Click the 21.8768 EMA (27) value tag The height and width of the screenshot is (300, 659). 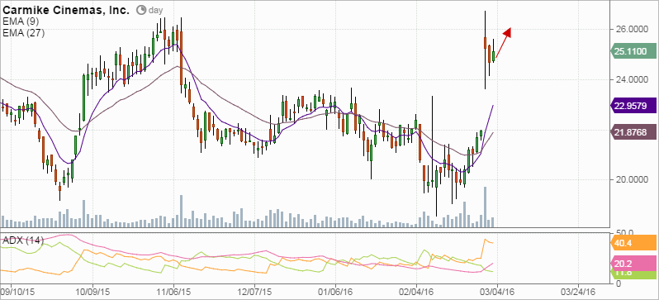[633, 131]
